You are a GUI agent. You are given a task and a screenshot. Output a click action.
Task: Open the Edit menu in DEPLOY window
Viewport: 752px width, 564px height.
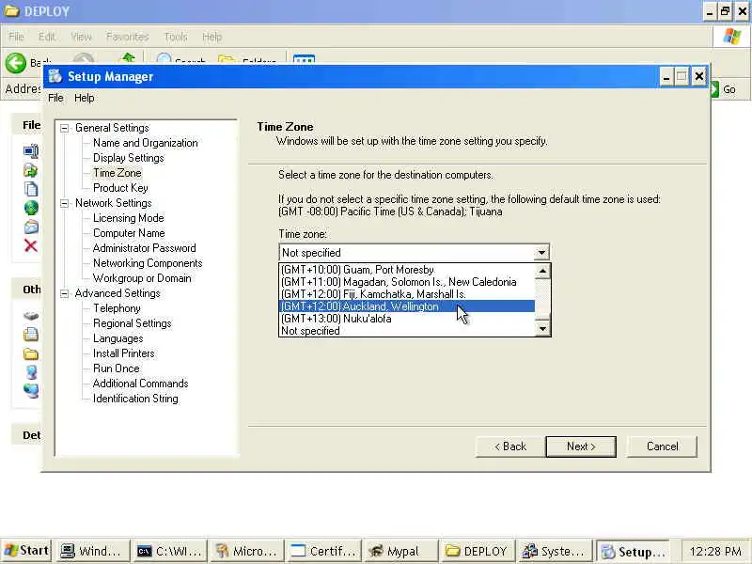(x=46, y=37)
